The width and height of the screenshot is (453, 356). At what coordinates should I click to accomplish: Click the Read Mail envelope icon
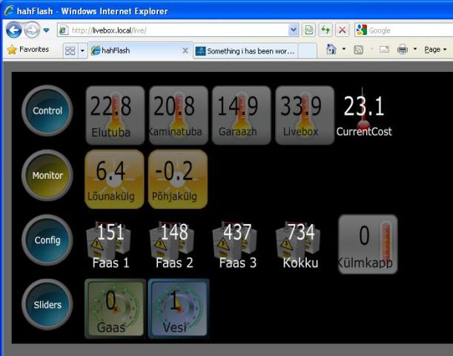pyautogui.click(x=384, y=50)
